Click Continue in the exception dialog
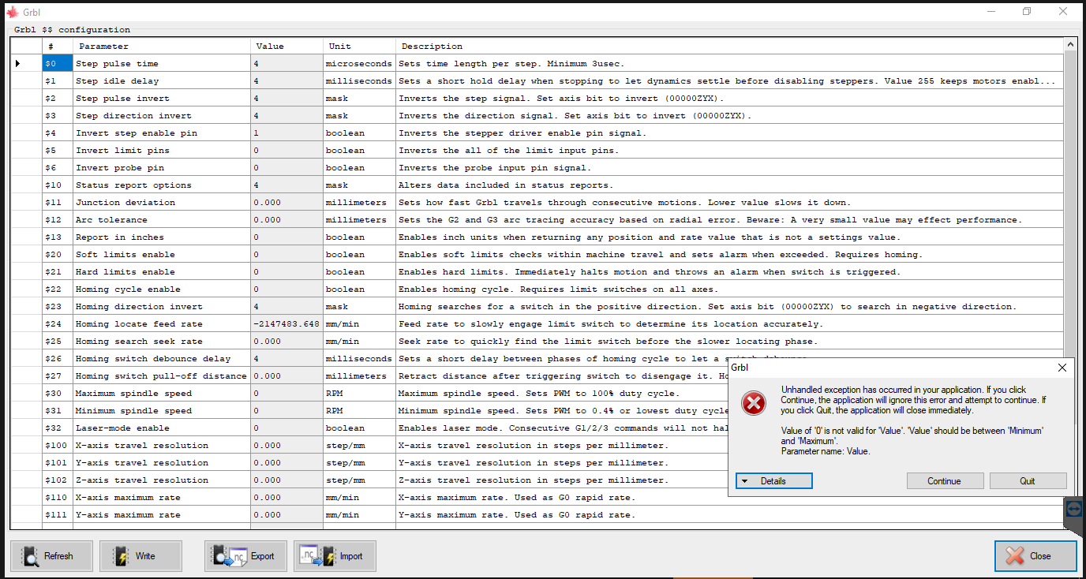The image size is (1086, 579). coord(945,481)
